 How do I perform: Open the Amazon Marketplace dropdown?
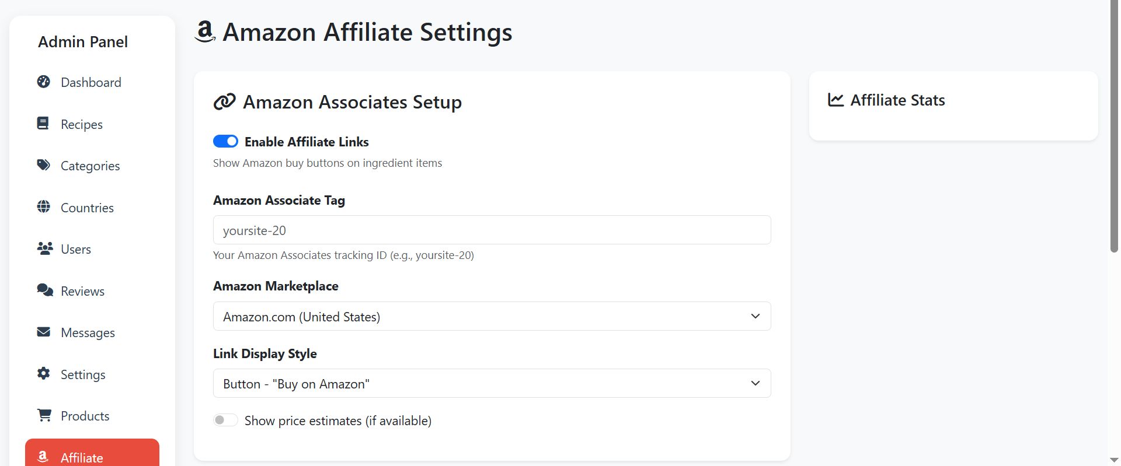(x=492, y=317)
